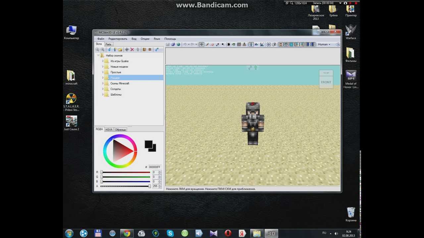Click the A alpha channel slider

click(126, 186)
